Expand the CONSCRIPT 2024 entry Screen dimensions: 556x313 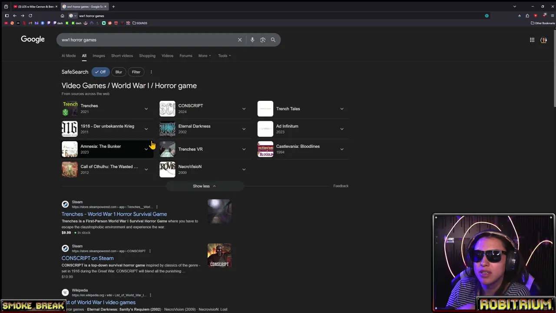[x=244, y=109]
